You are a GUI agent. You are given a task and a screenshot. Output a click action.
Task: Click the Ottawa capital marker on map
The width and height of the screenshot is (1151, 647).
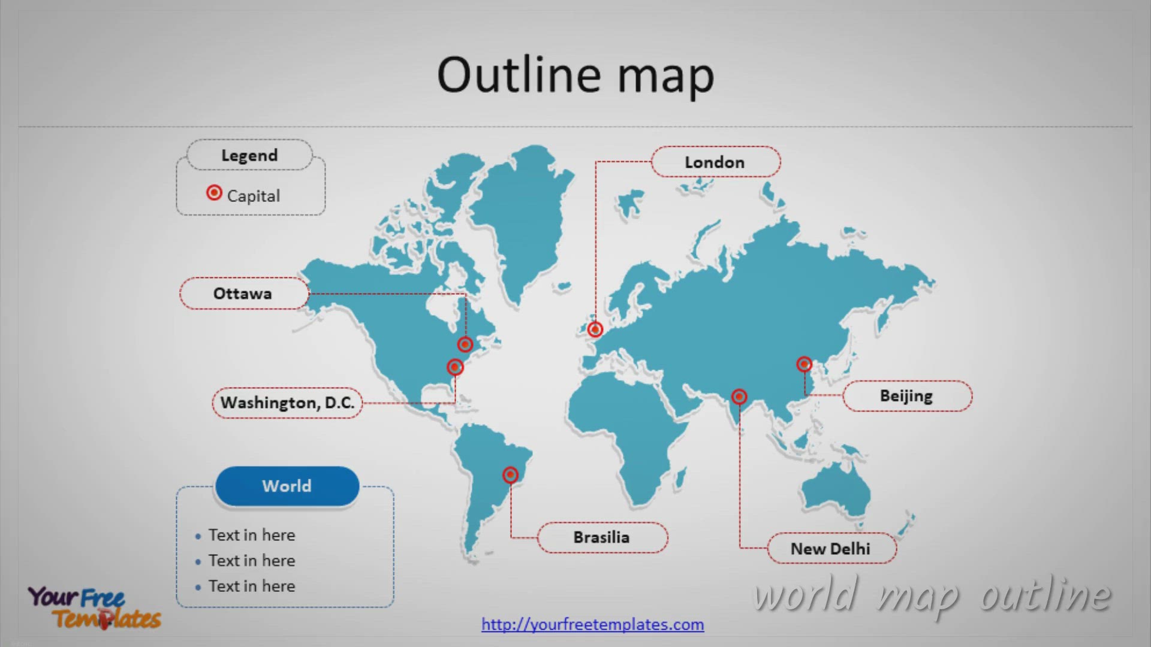click(465, 344)
